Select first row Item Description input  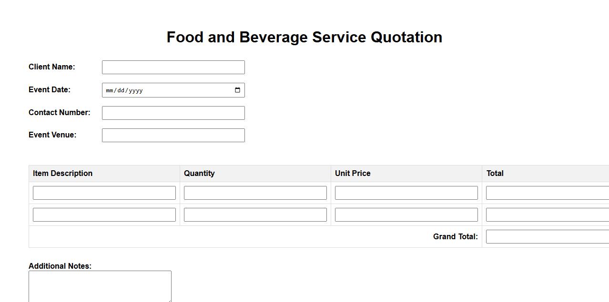pos(104,193)
